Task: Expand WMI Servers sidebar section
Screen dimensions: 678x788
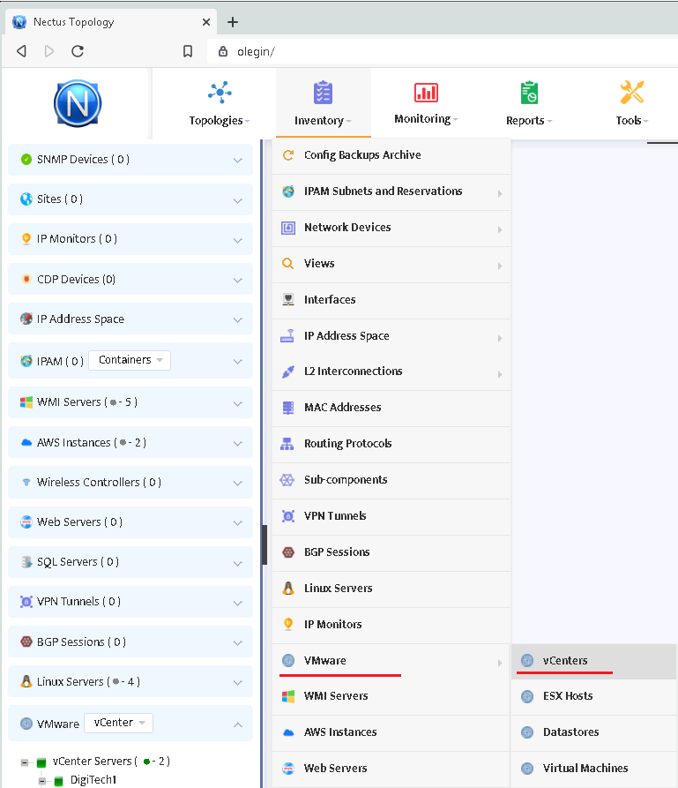Action: coord(237,403)
